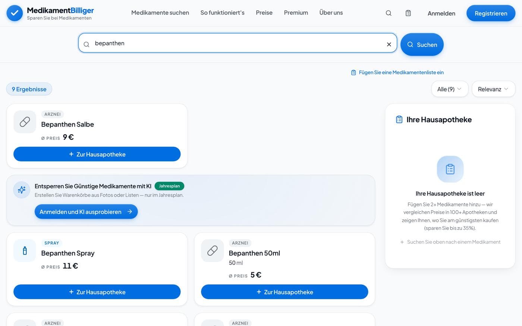This screenshot has width=522, height=326.
Task: Click the Ihre Hausapotheke ist leer text
Action: click(x=450, y=193)
